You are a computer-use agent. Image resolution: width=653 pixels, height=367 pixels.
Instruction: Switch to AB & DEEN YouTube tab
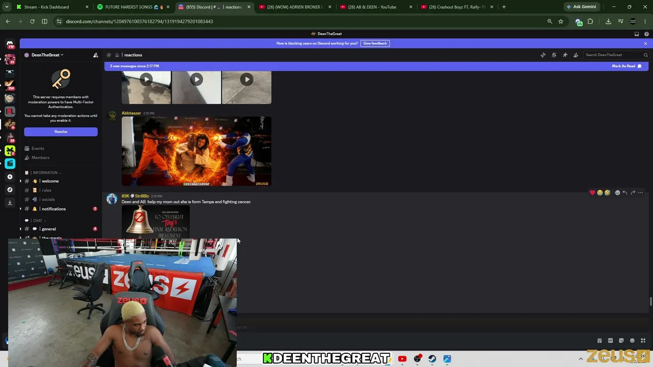click(376, 7)
